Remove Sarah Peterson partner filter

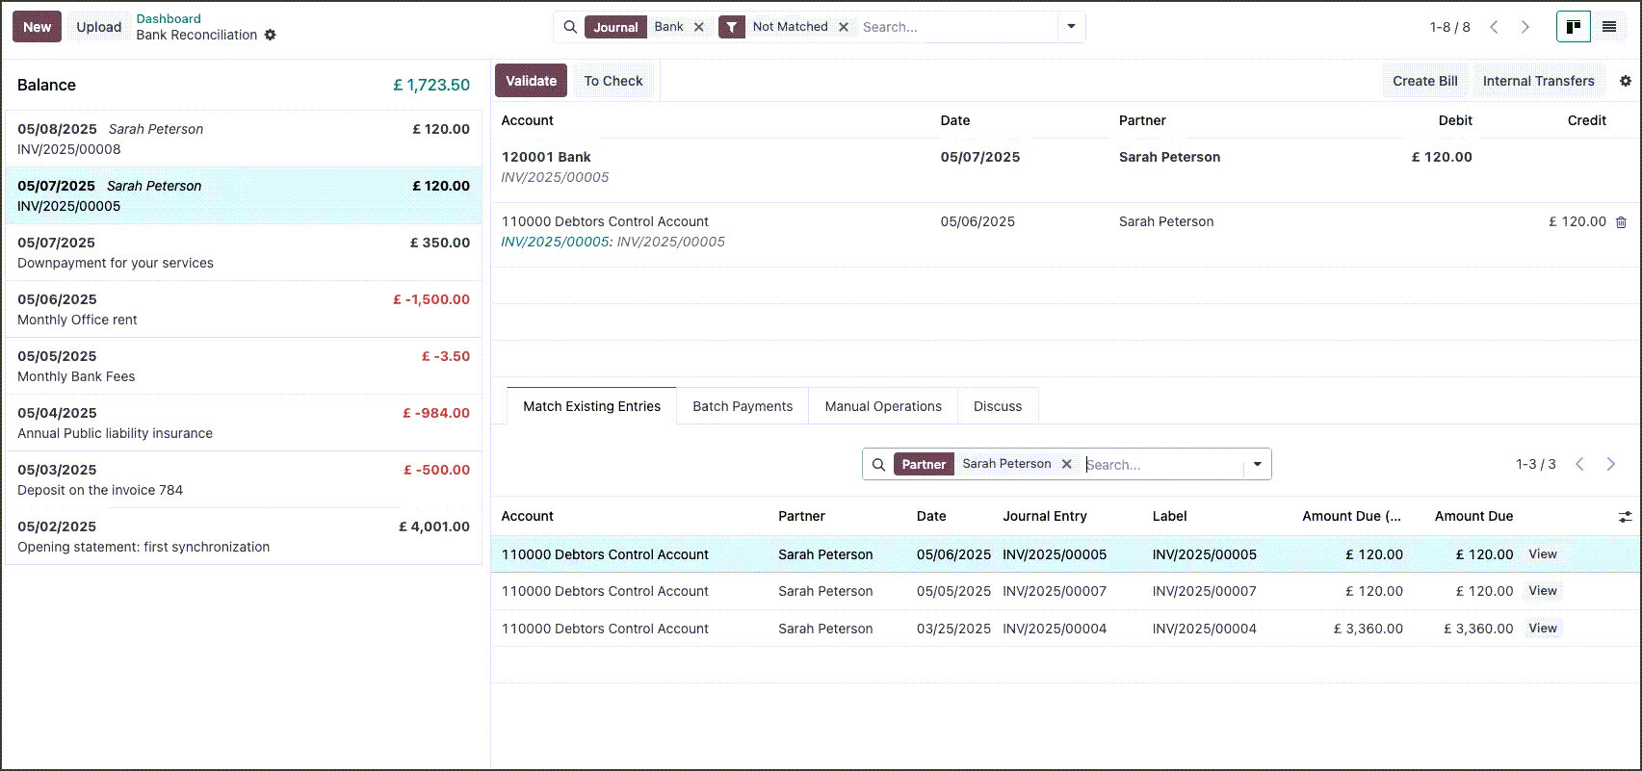[x=1067, y=464]
